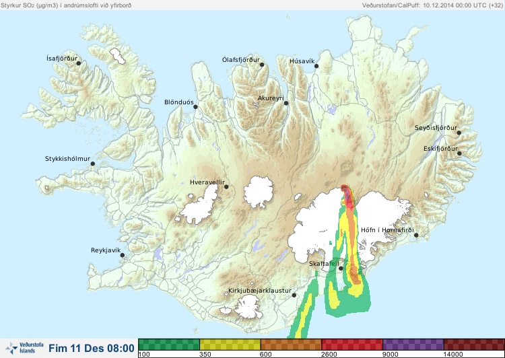Click the 'Reykjavík' map label

tap(106, 250)
